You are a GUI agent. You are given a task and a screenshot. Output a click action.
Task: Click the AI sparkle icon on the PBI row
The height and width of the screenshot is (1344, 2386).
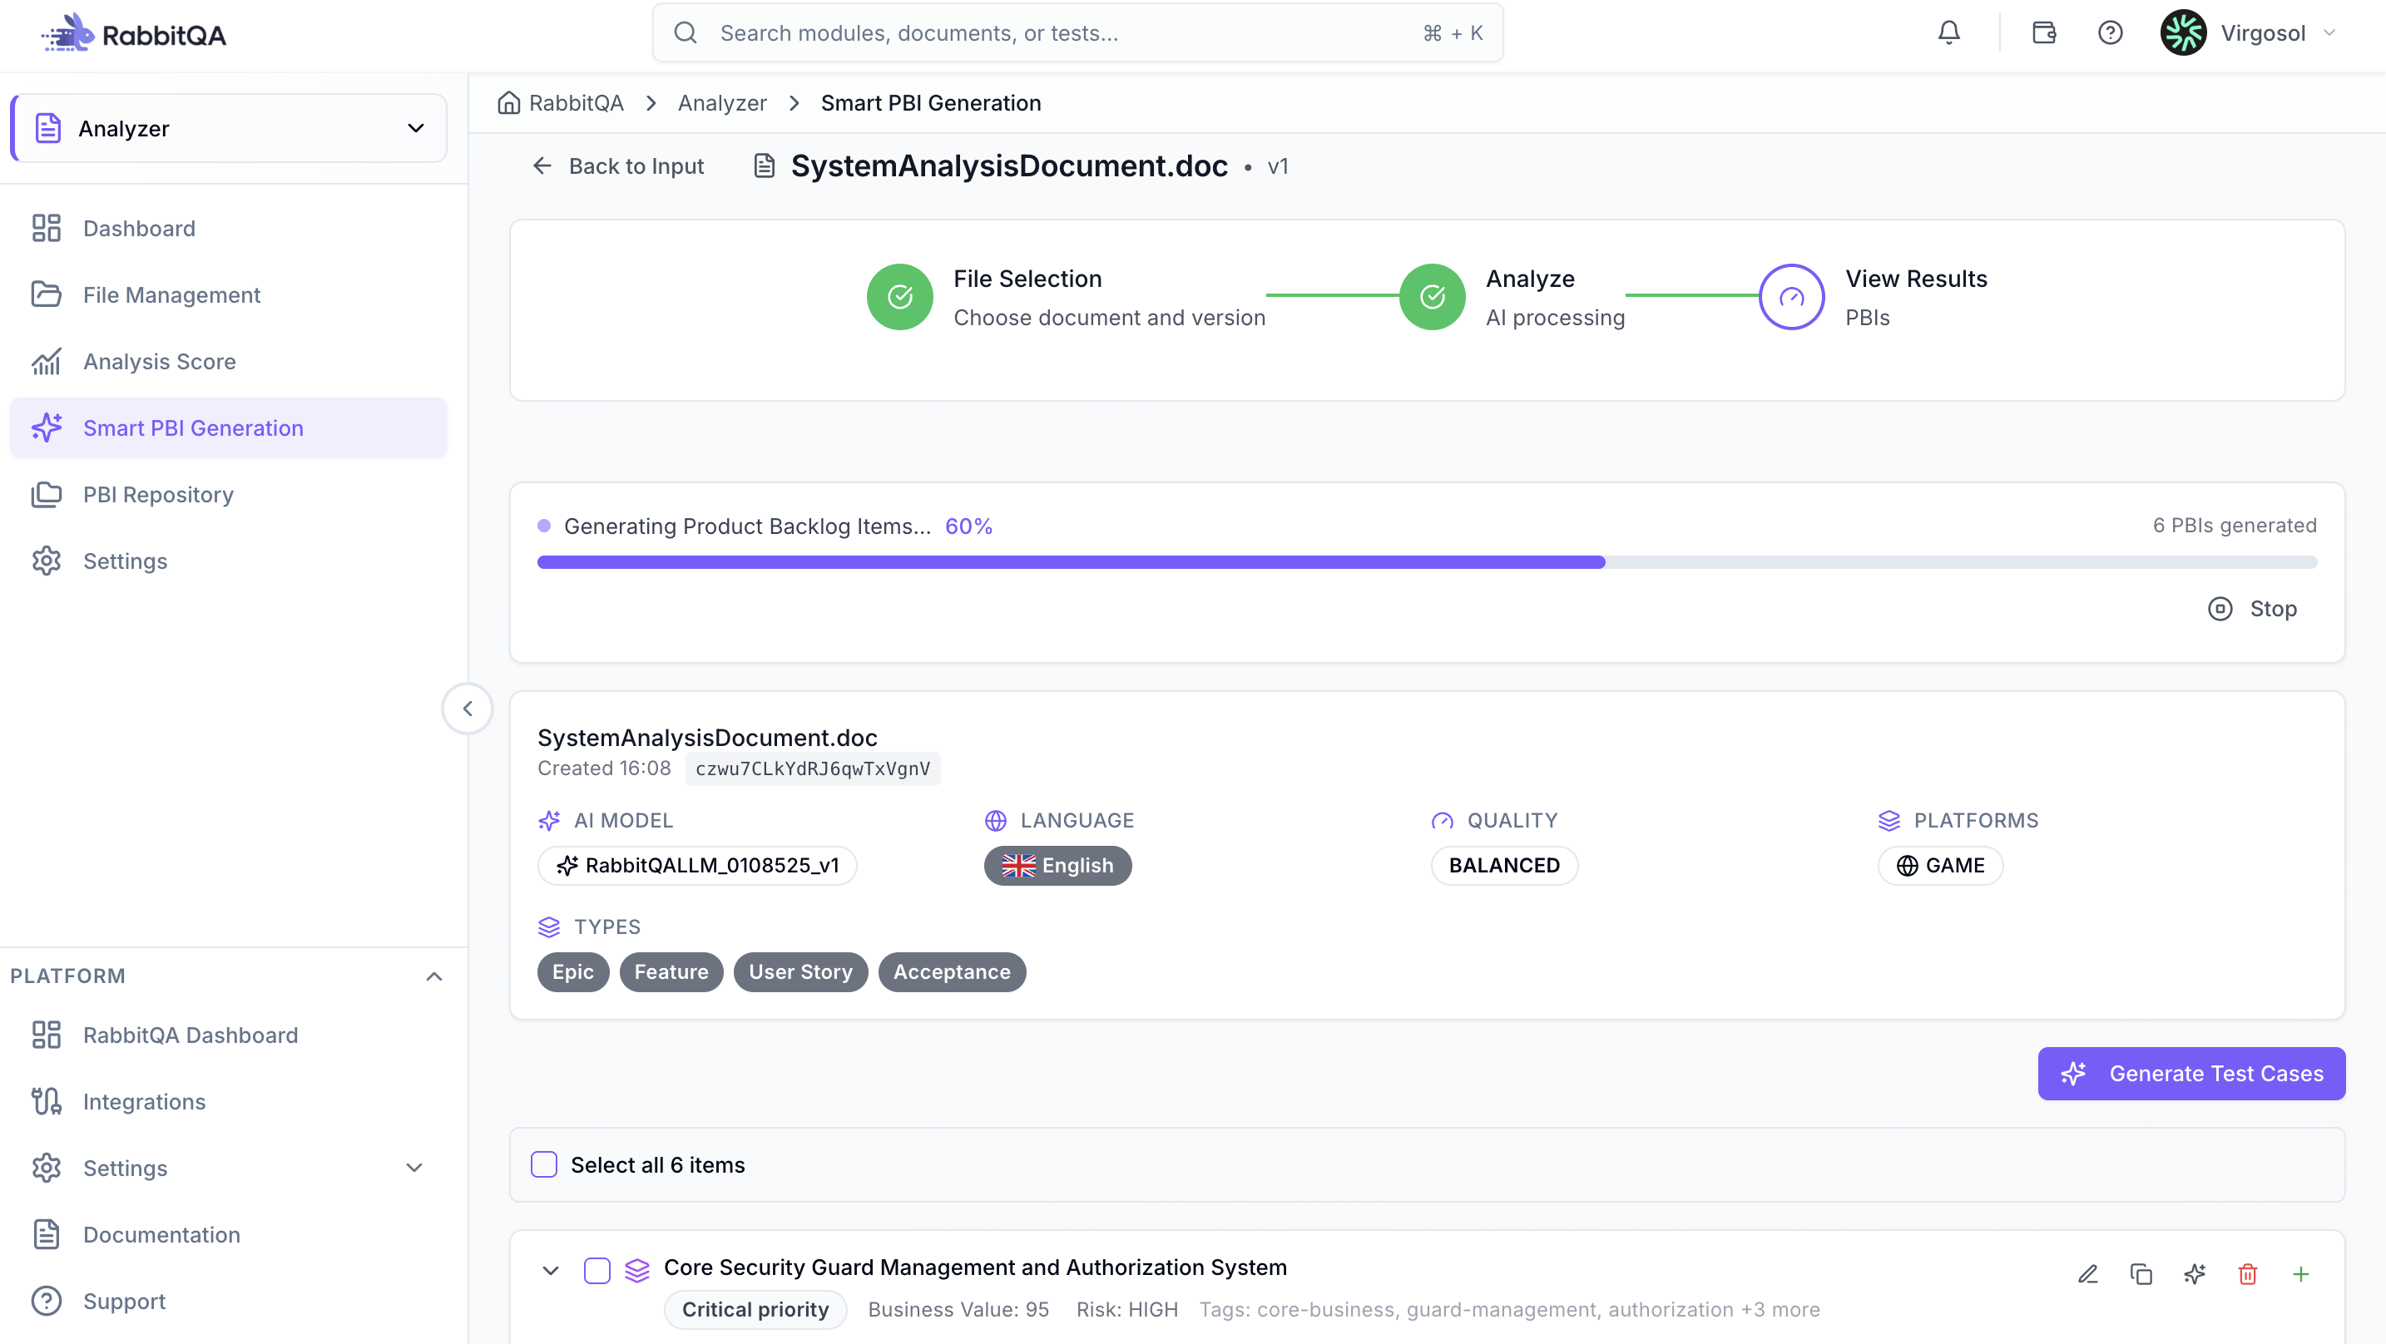[x=2195, y=1273]
